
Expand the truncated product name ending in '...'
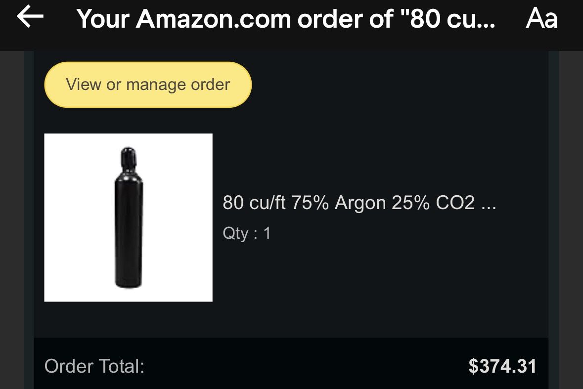click(359, 203)
